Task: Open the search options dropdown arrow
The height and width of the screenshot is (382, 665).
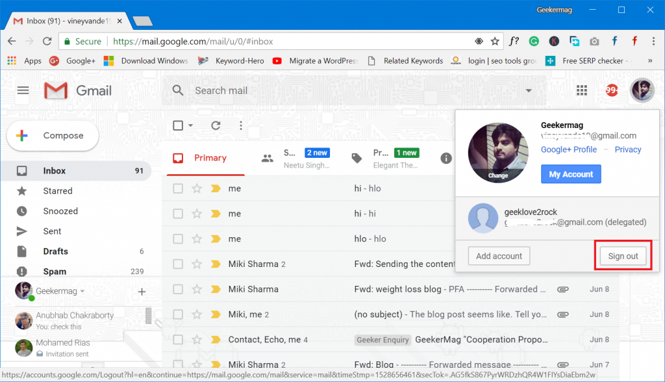Action: (x=529, y=90)
